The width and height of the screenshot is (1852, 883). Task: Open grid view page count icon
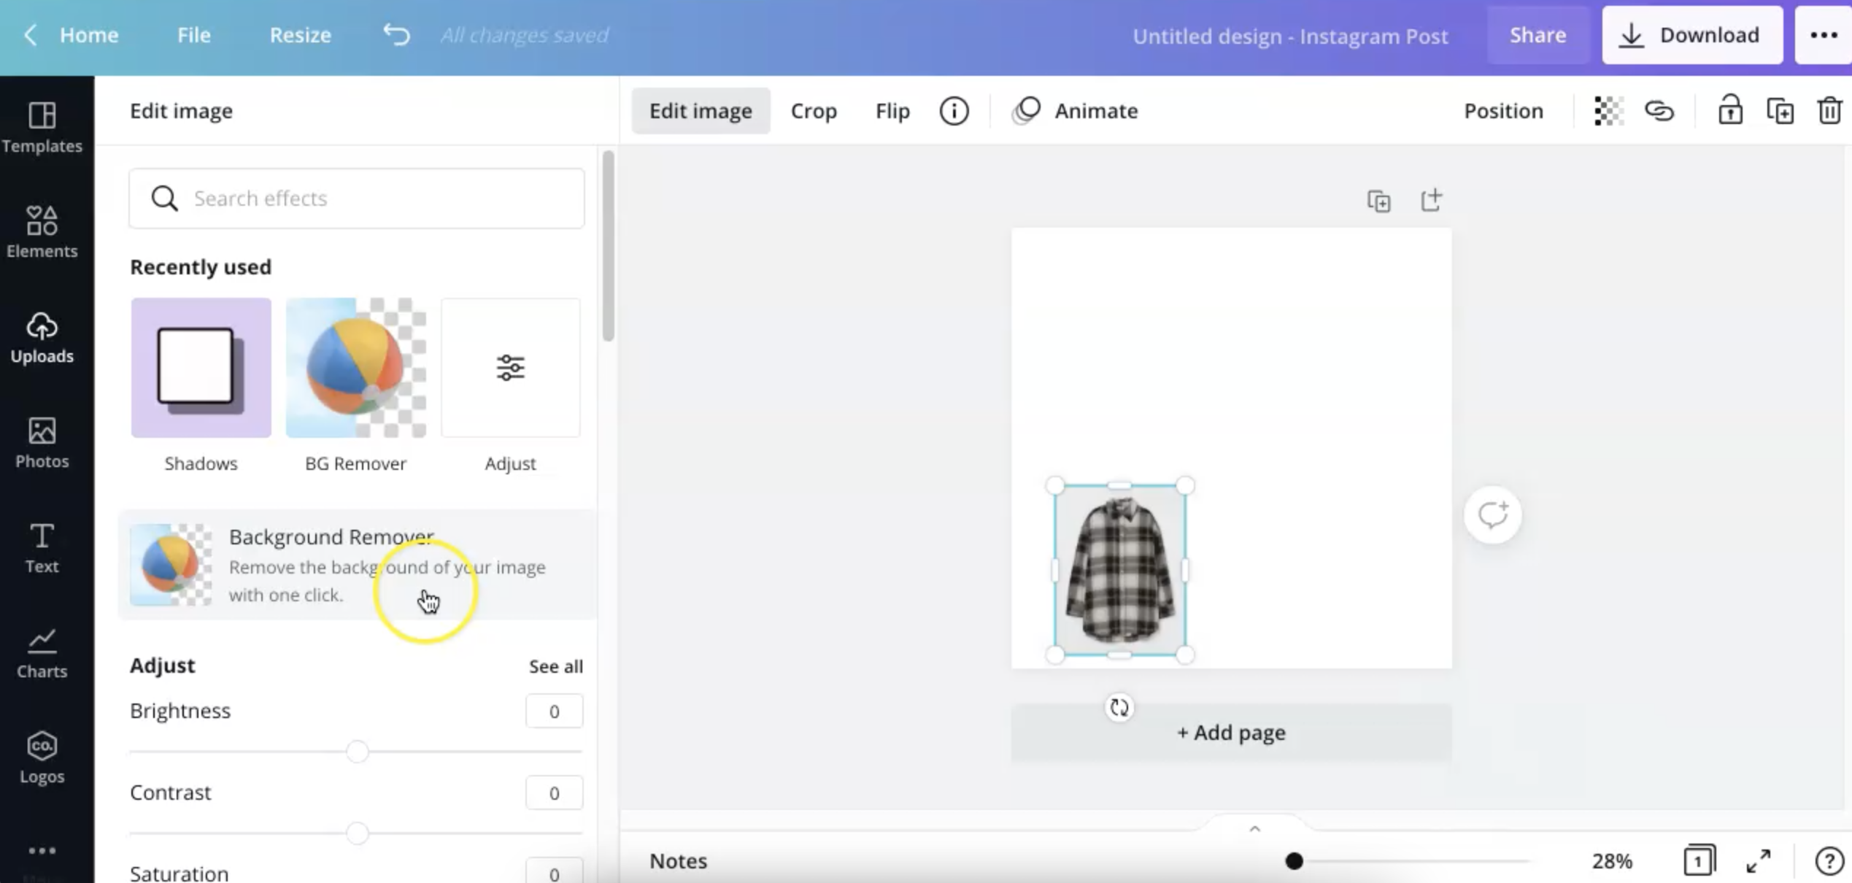[x=1699, y=860]
